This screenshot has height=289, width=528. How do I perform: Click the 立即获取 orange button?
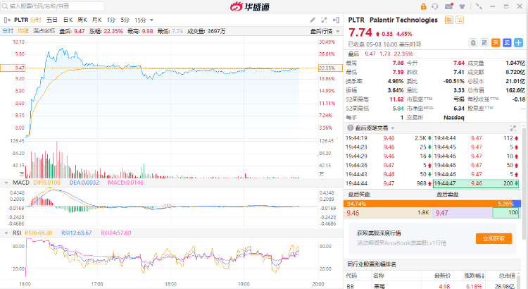click(x=494, y=238)
